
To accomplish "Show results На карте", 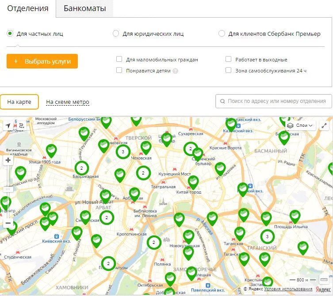I will coord(19,102).
